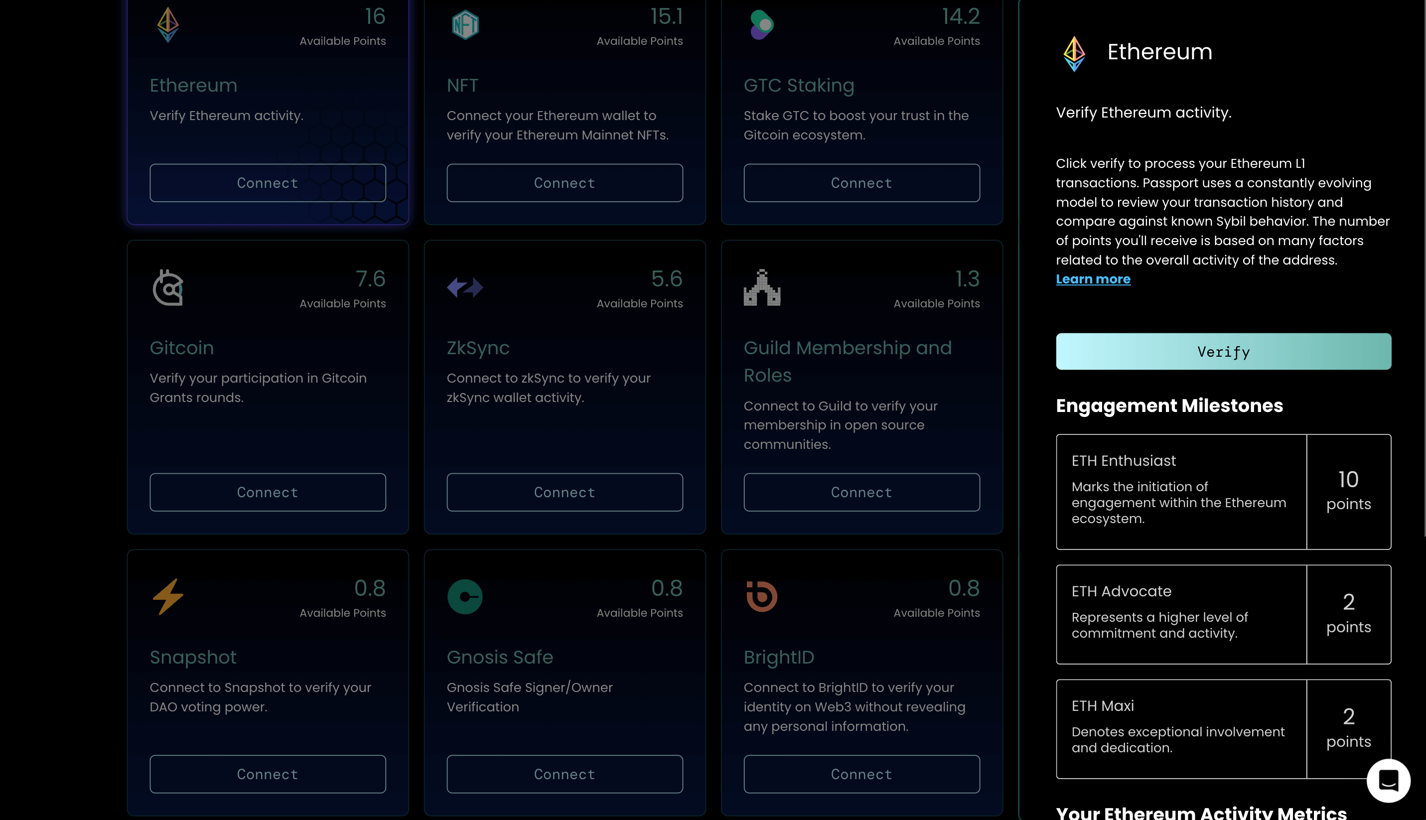This screenshot has height=820, width=1426.
Task: Connect the Ethereum stamp
Action: [x=268, y=183]
